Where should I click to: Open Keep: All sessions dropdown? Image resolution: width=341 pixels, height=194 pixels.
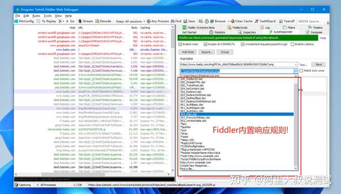130,21
